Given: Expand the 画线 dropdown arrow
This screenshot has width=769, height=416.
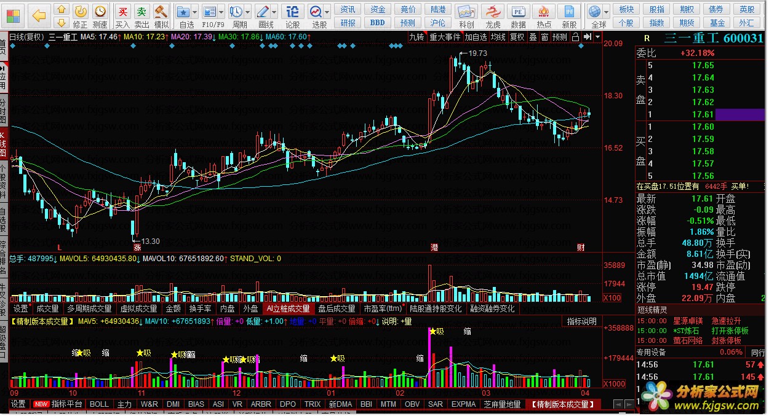Looking at the screenshot, I should (274, 12).
